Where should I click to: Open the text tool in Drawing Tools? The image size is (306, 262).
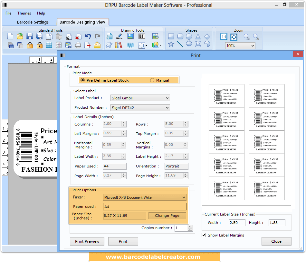tap(110, 36)
